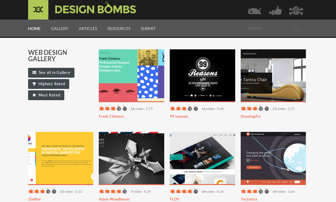
Task: Click '14 votes - 3.64' text
Action: [284, 192]
